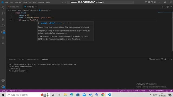
Task: Open the Run menu
Action: click(34, 2)
